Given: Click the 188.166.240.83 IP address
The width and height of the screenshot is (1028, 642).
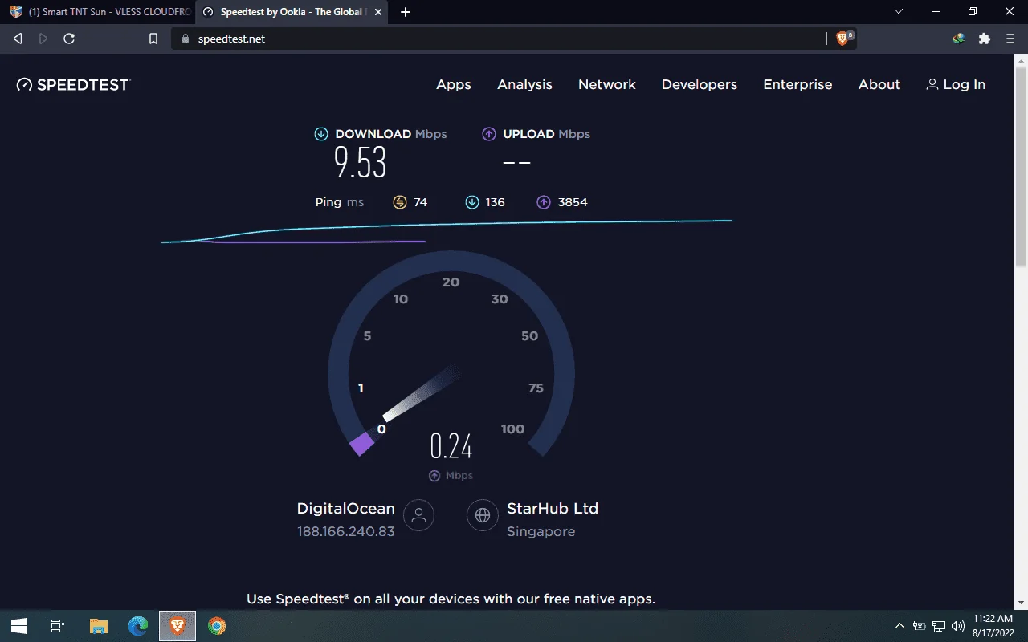Looking at the screenshot, I should (346, 531).
